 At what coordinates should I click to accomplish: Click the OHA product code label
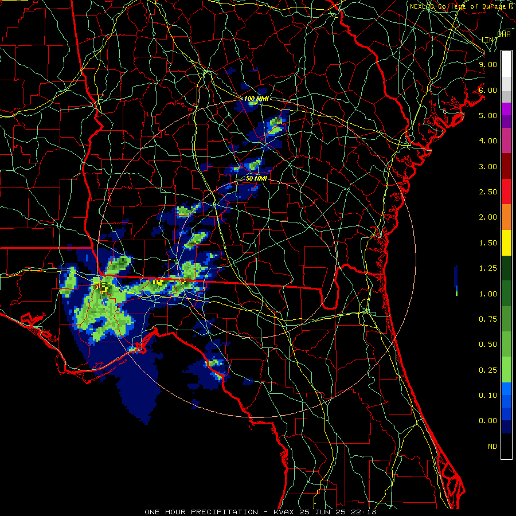coord(504,34)
